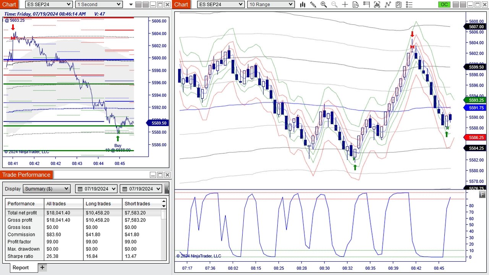Click second gray link button in left chart

pos(145,5)
